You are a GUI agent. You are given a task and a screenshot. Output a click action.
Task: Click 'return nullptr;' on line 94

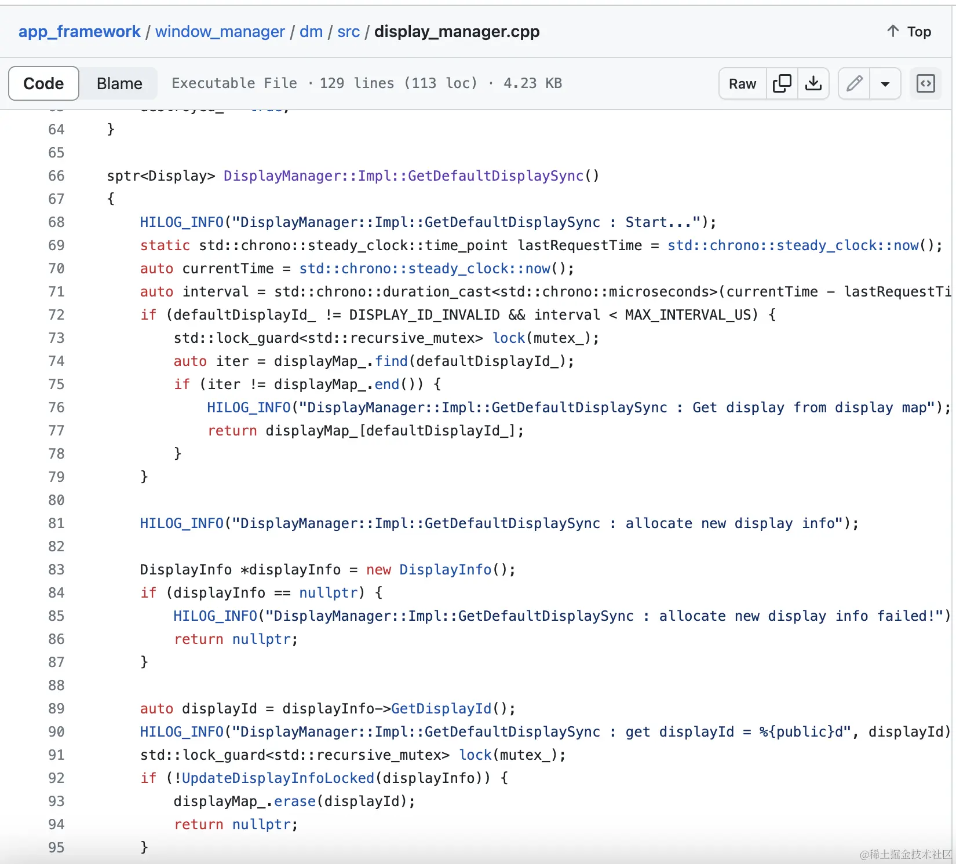point(236,825)
